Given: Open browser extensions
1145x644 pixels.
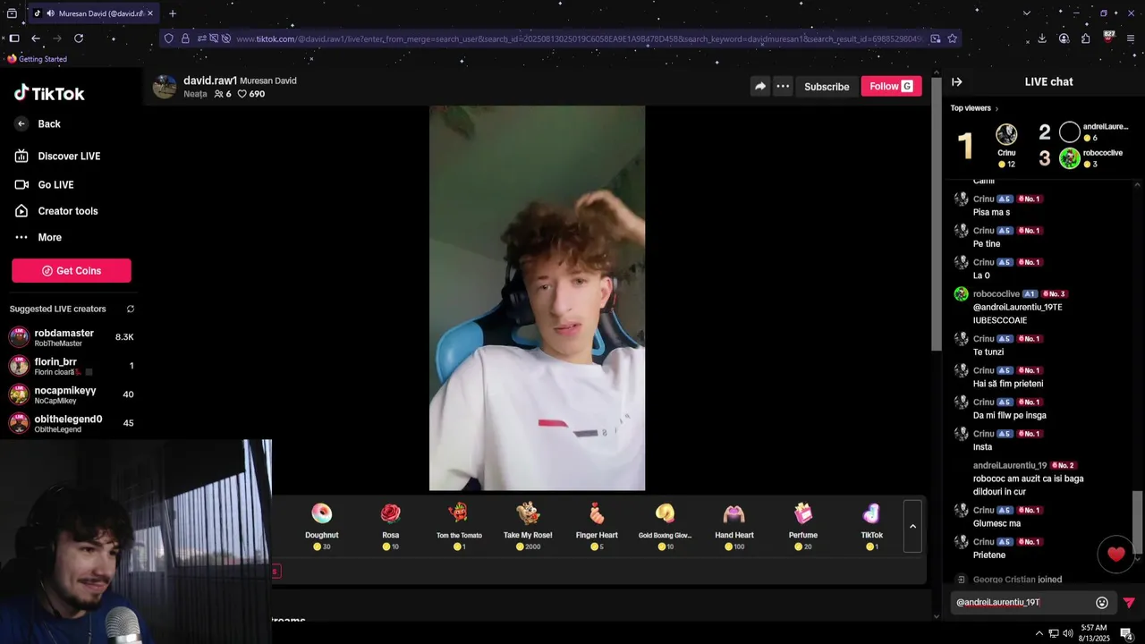Looking at the screenshot, I should (x=1085, y=38).
